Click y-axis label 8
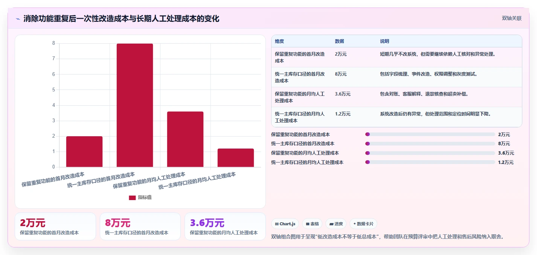Viewport: 537px width, 255px height. tap(53, 43)
